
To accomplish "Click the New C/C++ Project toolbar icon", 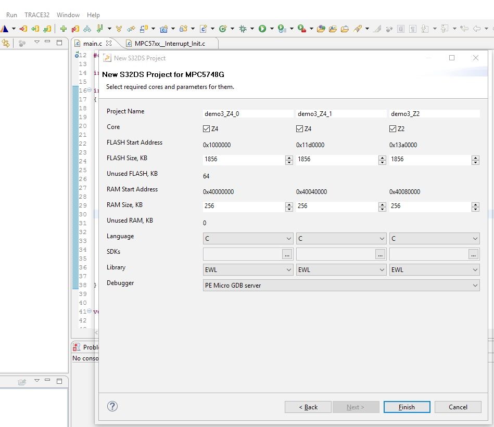I will pos(163,29).
